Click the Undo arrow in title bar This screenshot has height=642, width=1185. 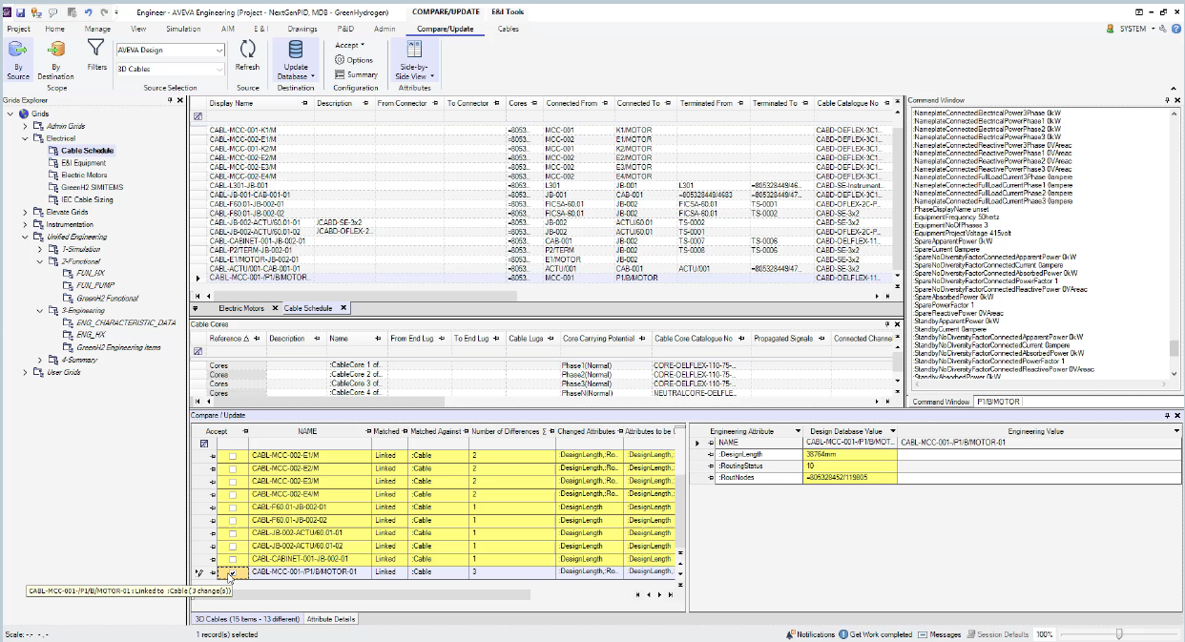[x=88, y=12]
